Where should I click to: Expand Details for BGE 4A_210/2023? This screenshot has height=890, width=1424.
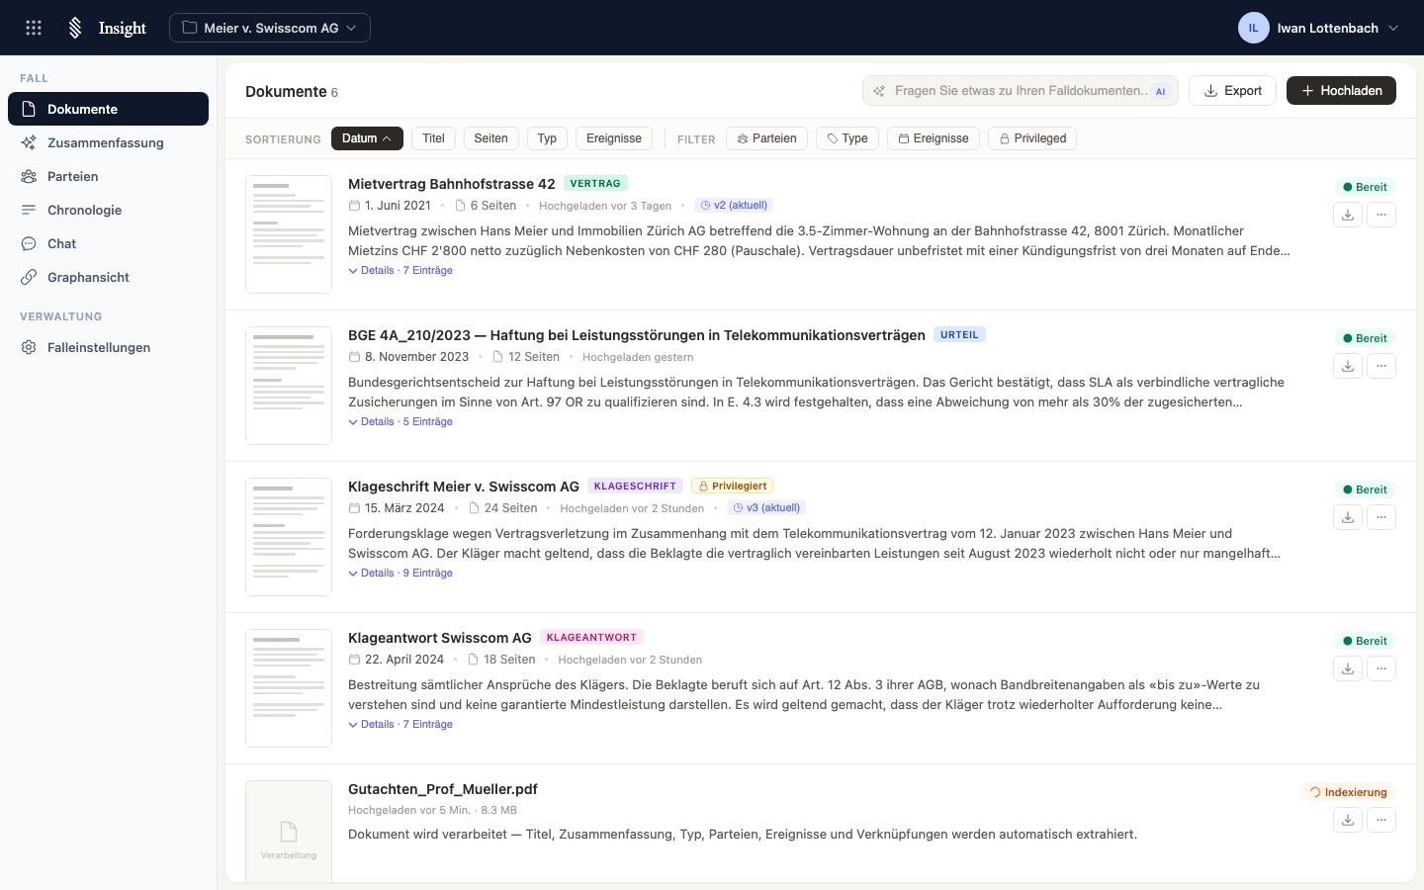coord(400,421)
